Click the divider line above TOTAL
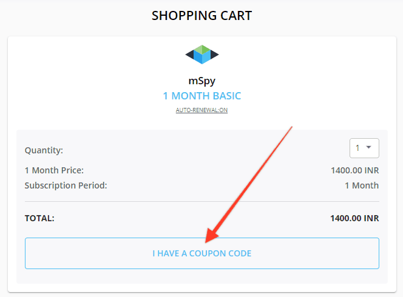The image size is (403, 297). pos(202,201)
